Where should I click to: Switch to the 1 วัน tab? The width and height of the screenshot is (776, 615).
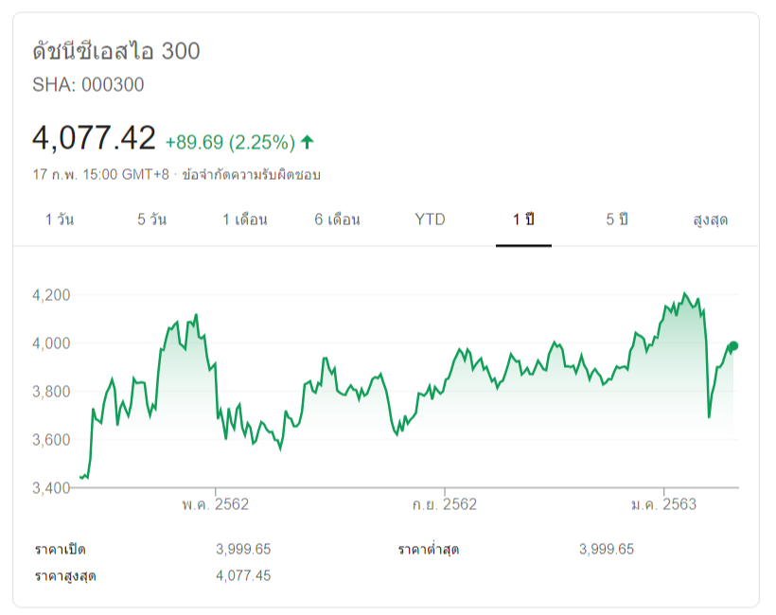point(60,220)
